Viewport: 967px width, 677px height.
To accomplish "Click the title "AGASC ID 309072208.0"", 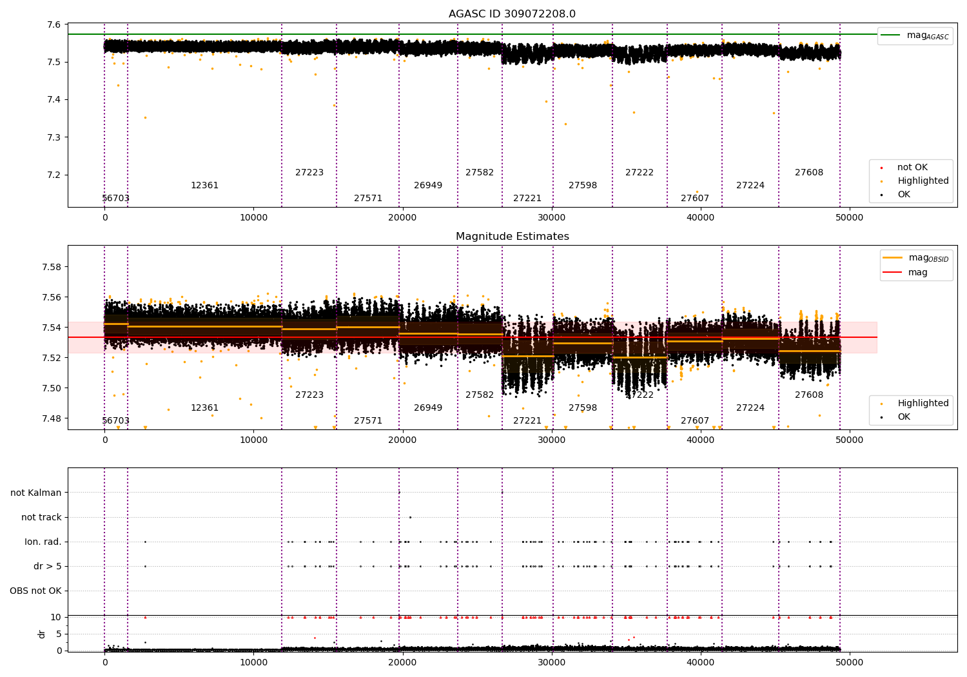I will pos(513,14).
